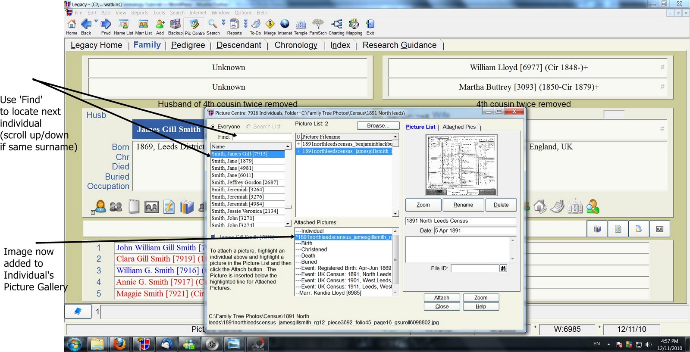Open husband's individual information icon
The width and height of the screenshot is (690, 352).
point(100,207)
